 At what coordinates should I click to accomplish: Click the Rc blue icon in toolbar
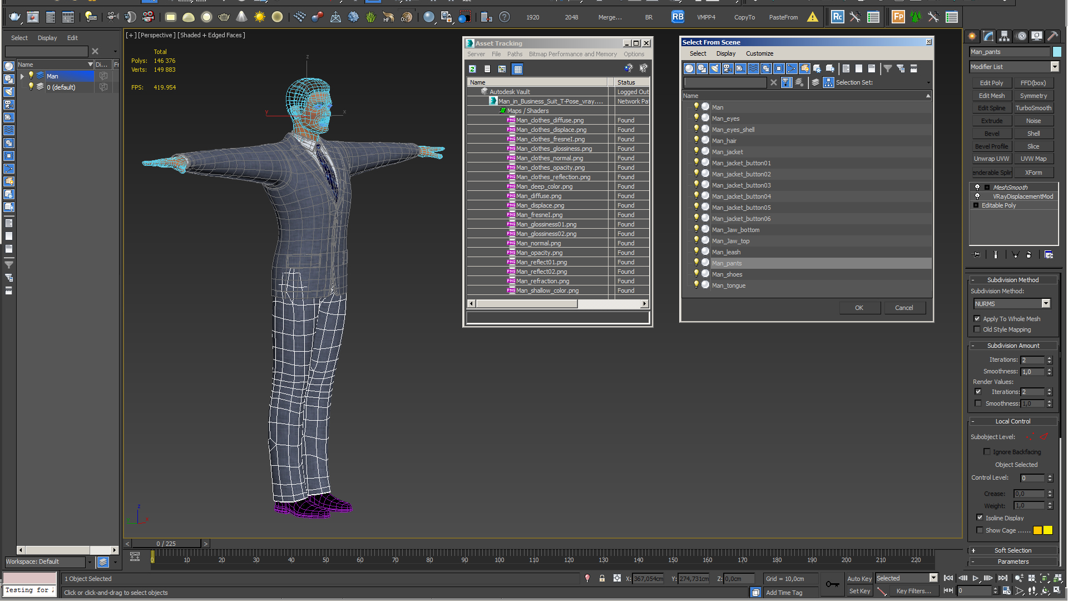(837, 17)
